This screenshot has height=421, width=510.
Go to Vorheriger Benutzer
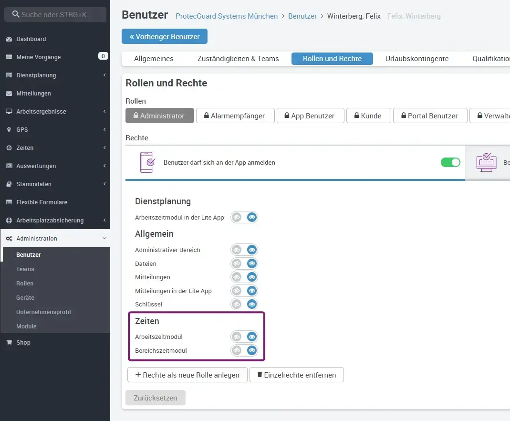point(164,36)
